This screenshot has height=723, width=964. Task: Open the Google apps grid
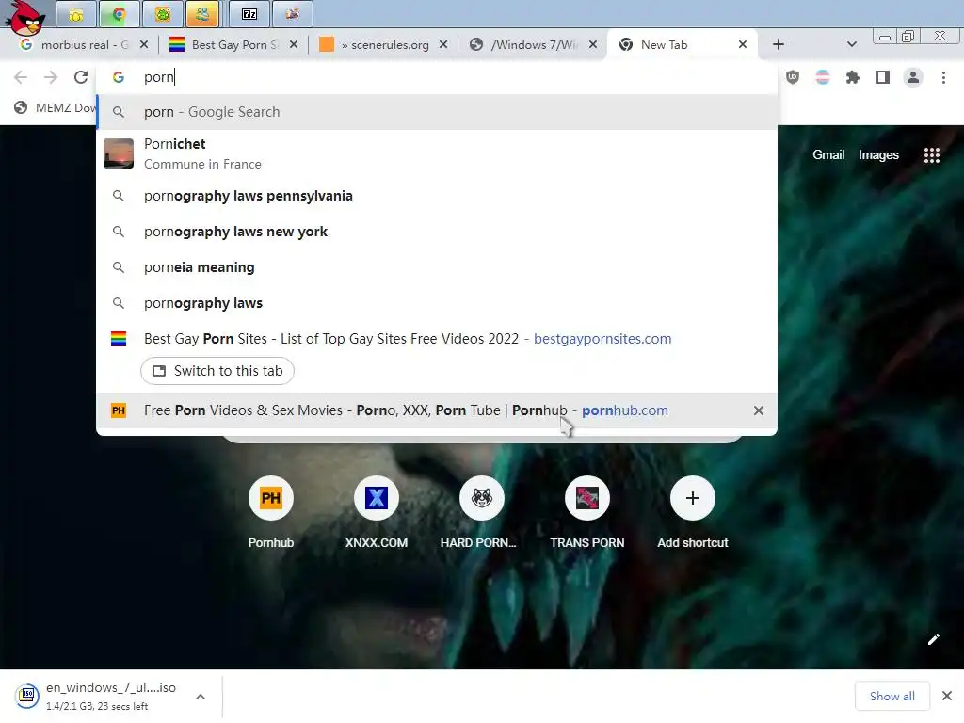pyautogui.click(x=931, y=155)
